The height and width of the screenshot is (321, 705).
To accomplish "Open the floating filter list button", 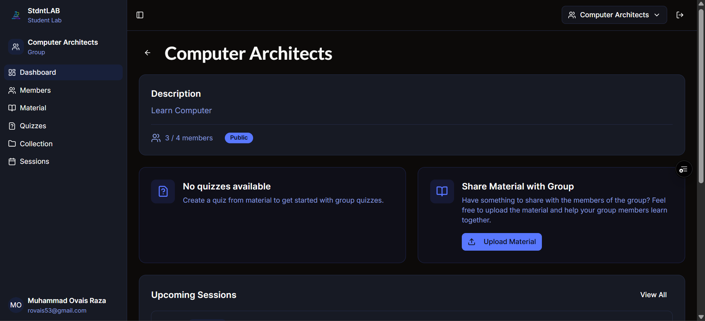I will point(684,169).
